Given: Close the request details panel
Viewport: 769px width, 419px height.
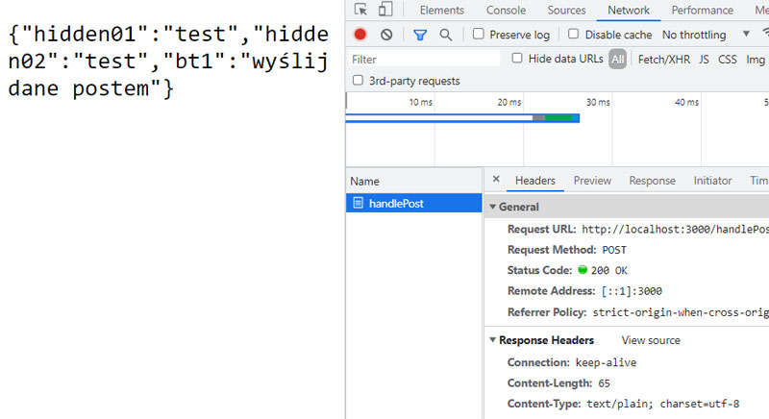Looking at the screenshot, I should pos(496,180).
